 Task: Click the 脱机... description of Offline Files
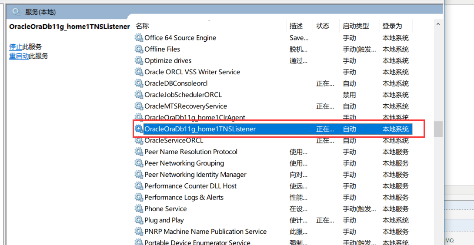pos(298,49)
